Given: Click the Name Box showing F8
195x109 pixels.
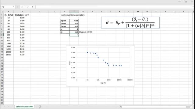Looking at the screenshot, I should [x=7, y=7].
